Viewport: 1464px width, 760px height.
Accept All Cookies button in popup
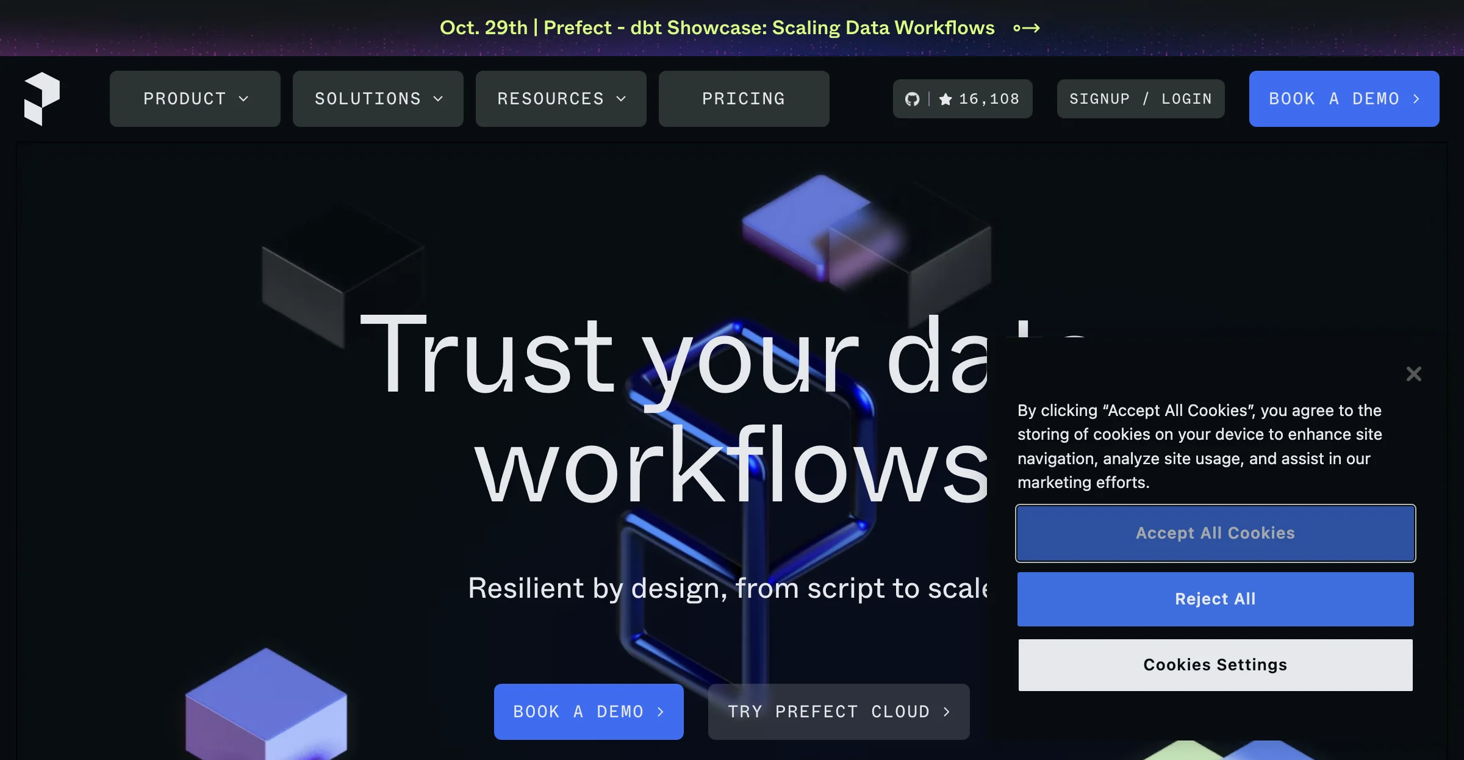pyautogui.click(x=1215, y=532)
